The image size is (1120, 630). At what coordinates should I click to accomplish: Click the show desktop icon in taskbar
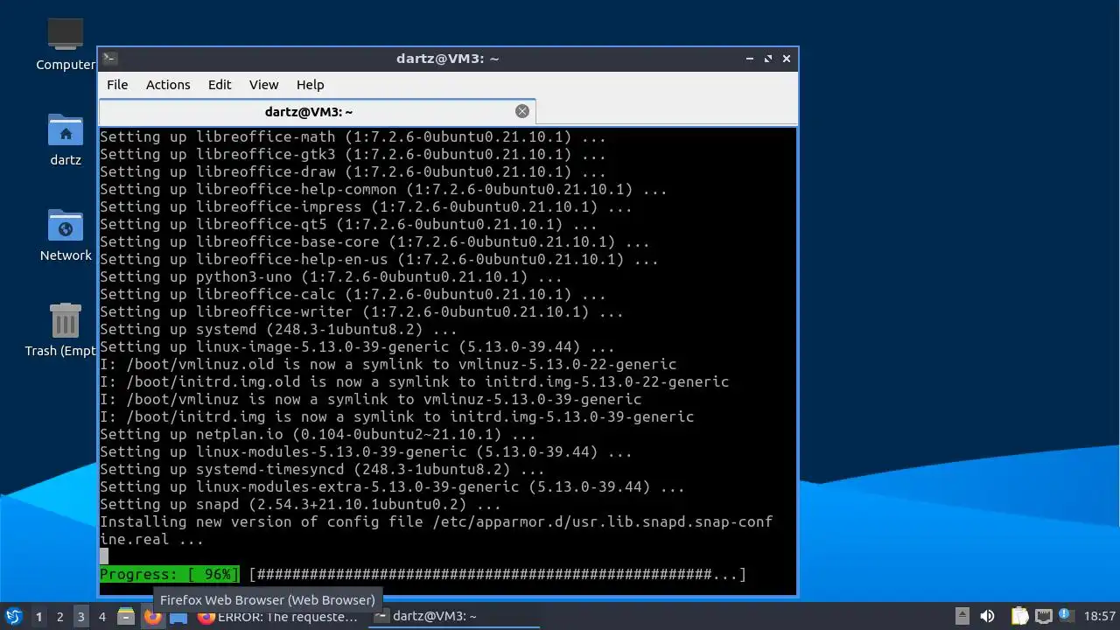178,616
